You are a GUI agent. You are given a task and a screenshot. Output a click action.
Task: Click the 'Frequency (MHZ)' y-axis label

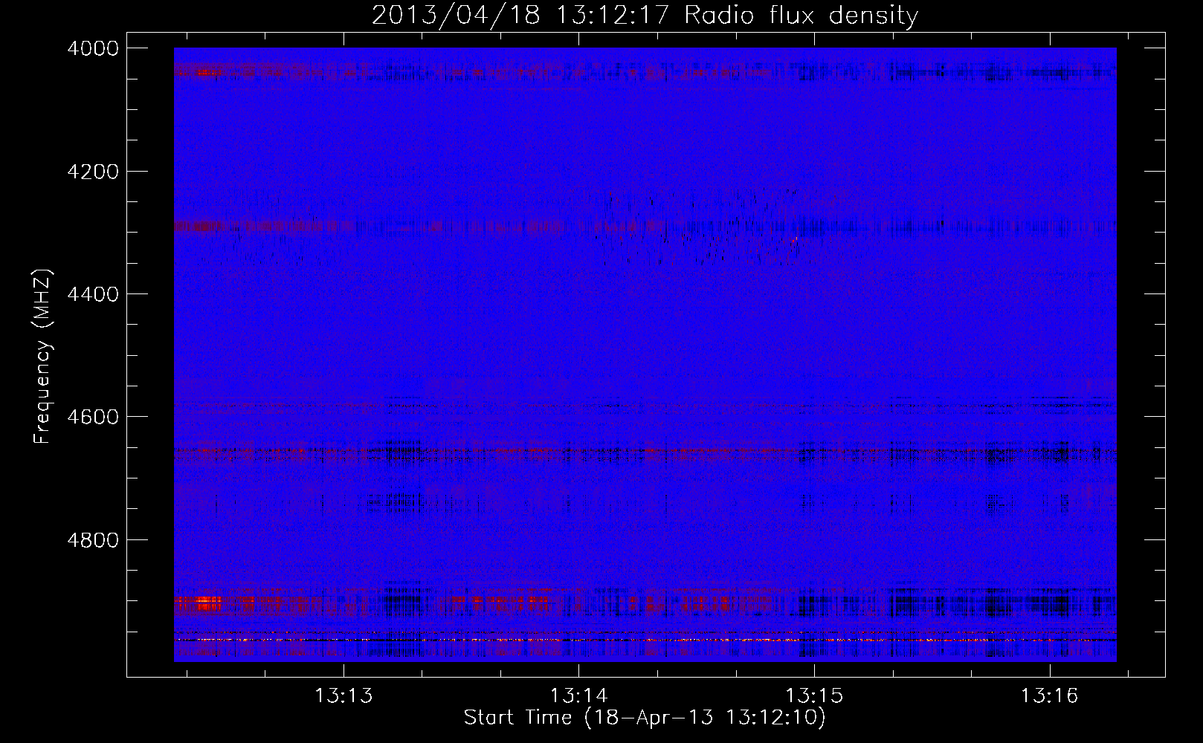(x=42, y=357)
